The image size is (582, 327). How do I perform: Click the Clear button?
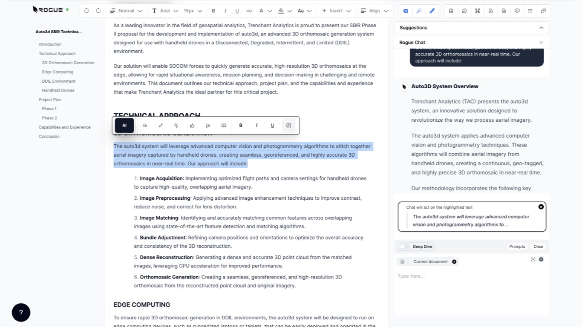pyautogui.click(x=539, y=247)
